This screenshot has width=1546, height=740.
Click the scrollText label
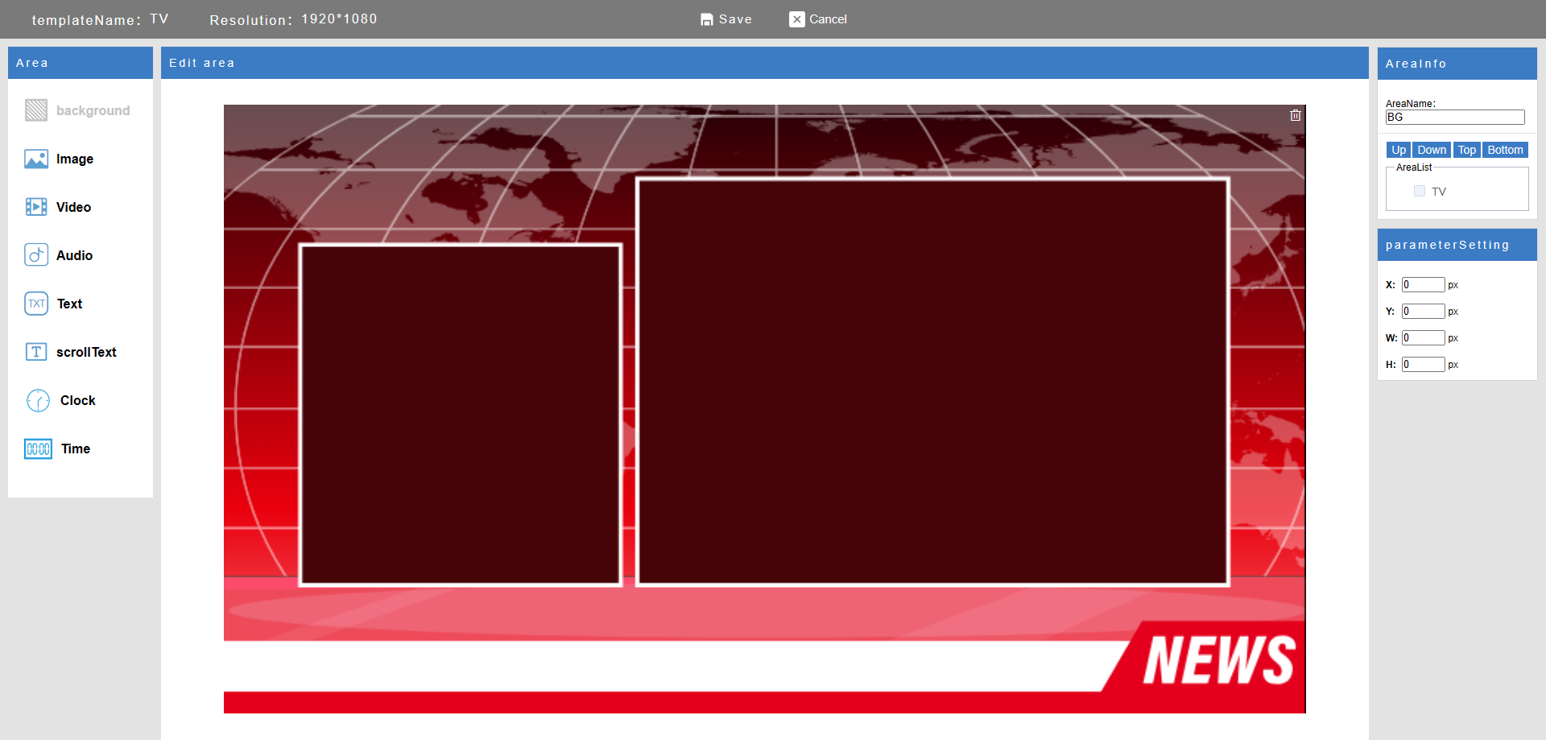tap(86, 352)
